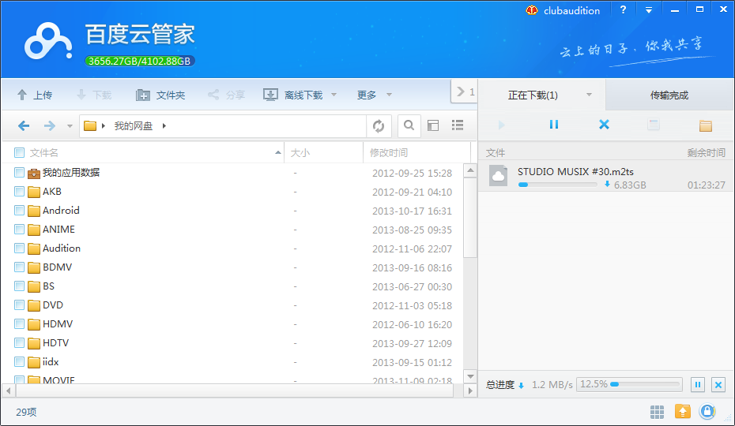Screen dimensions: 735x426
Task: Click the 分享 share toolbar button
Action: pos(226,95)
